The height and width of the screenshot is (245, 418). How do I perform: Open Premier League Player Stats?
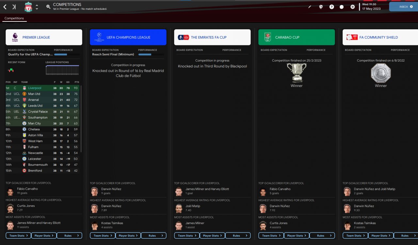coord(44,236)
